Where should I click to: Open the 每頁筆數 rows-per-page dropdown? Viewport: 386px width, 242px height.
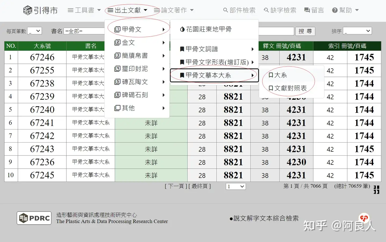tap(35, 31)
